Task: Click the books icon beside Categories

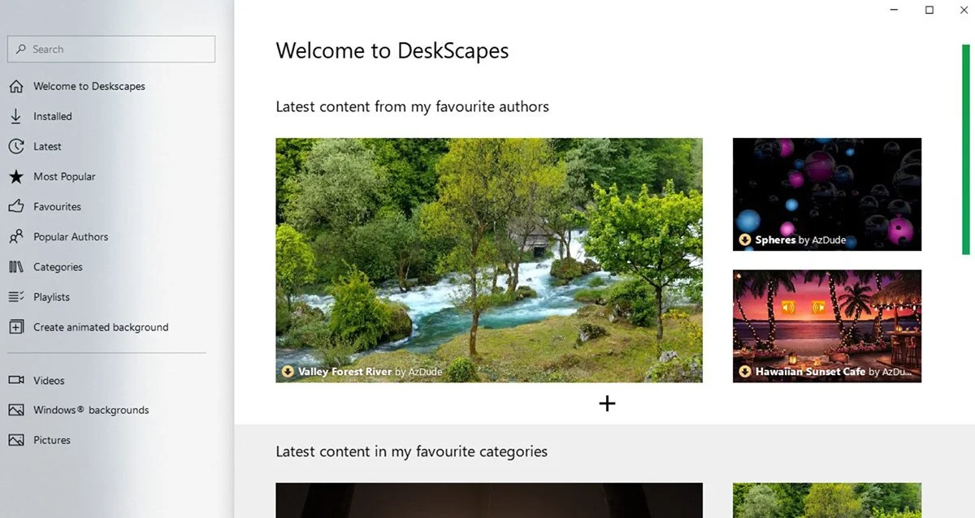Action: [x=16, y=266]
